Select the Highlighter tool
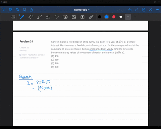This screenshot has height=129, width=161. point(39,17)
